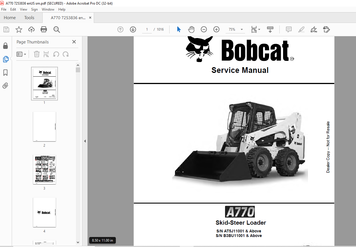Image resolution: width=356 pixels, height=247 pixels.
Task: Open the Find text search icon
Action: 57,29
